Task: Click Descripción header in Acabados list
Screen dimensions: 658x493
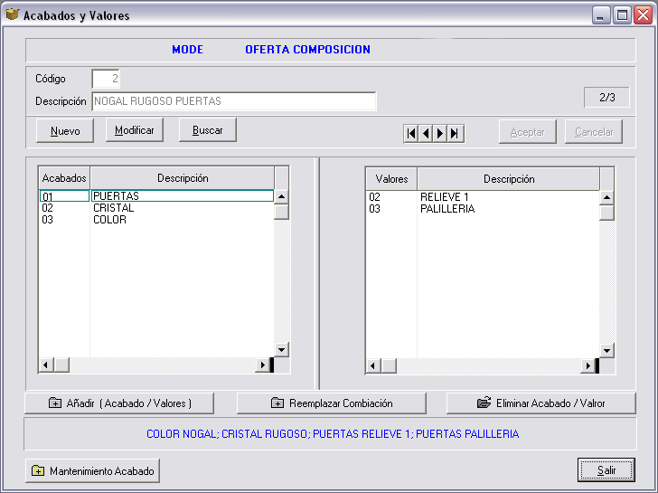Action: point(183,178)
